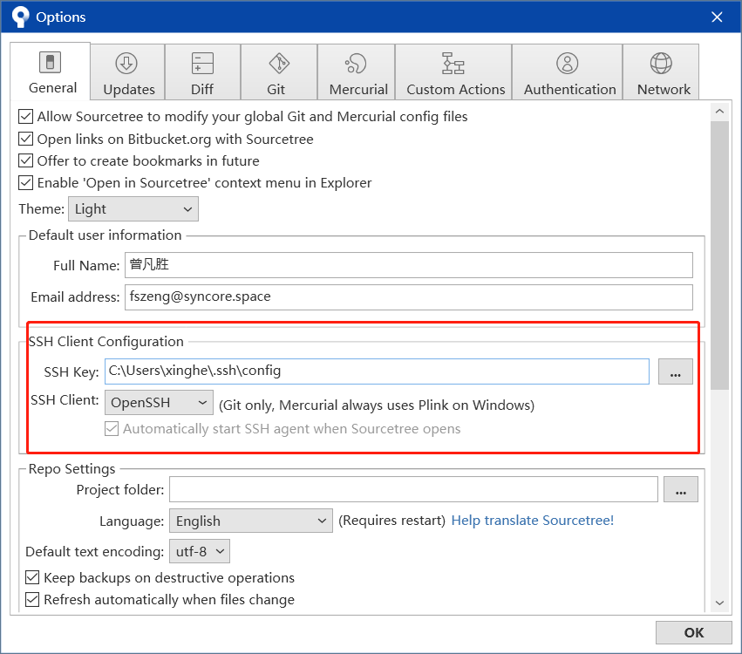Toggle 'Open in Sourcetree' context menu checkbox
Viewport: 742px width, 654px height.
point(25,182)
